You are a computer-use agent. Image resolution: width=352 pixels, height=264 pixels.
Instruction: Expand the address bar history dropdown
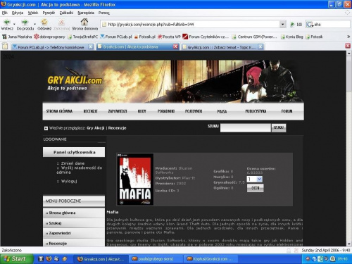pyautogui.click(x=283, y=24)
